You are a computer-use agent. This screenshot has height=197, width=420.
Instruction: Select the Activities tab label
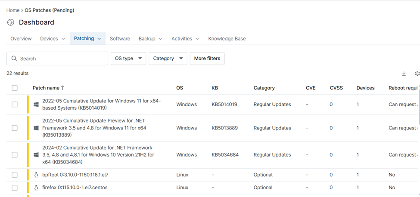pos(182,38)
